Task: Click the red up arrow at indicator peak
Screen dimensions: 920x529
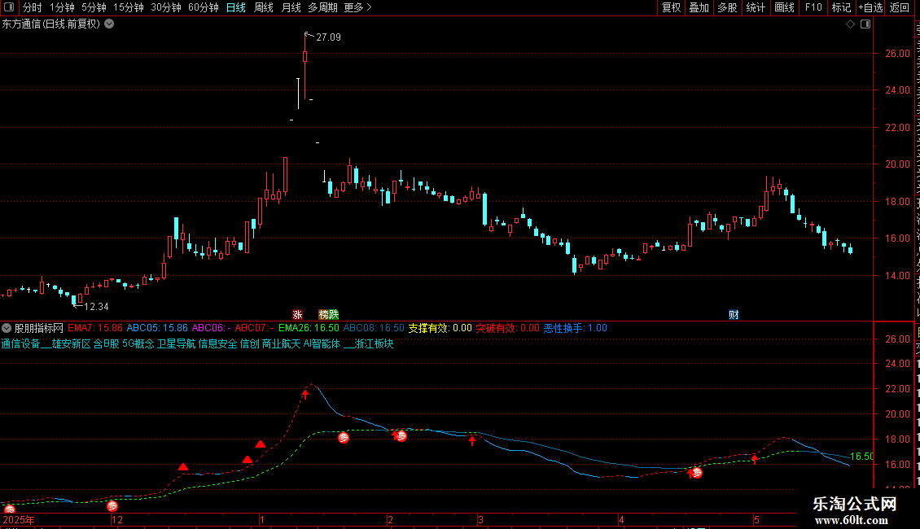Action: [305, 394]
